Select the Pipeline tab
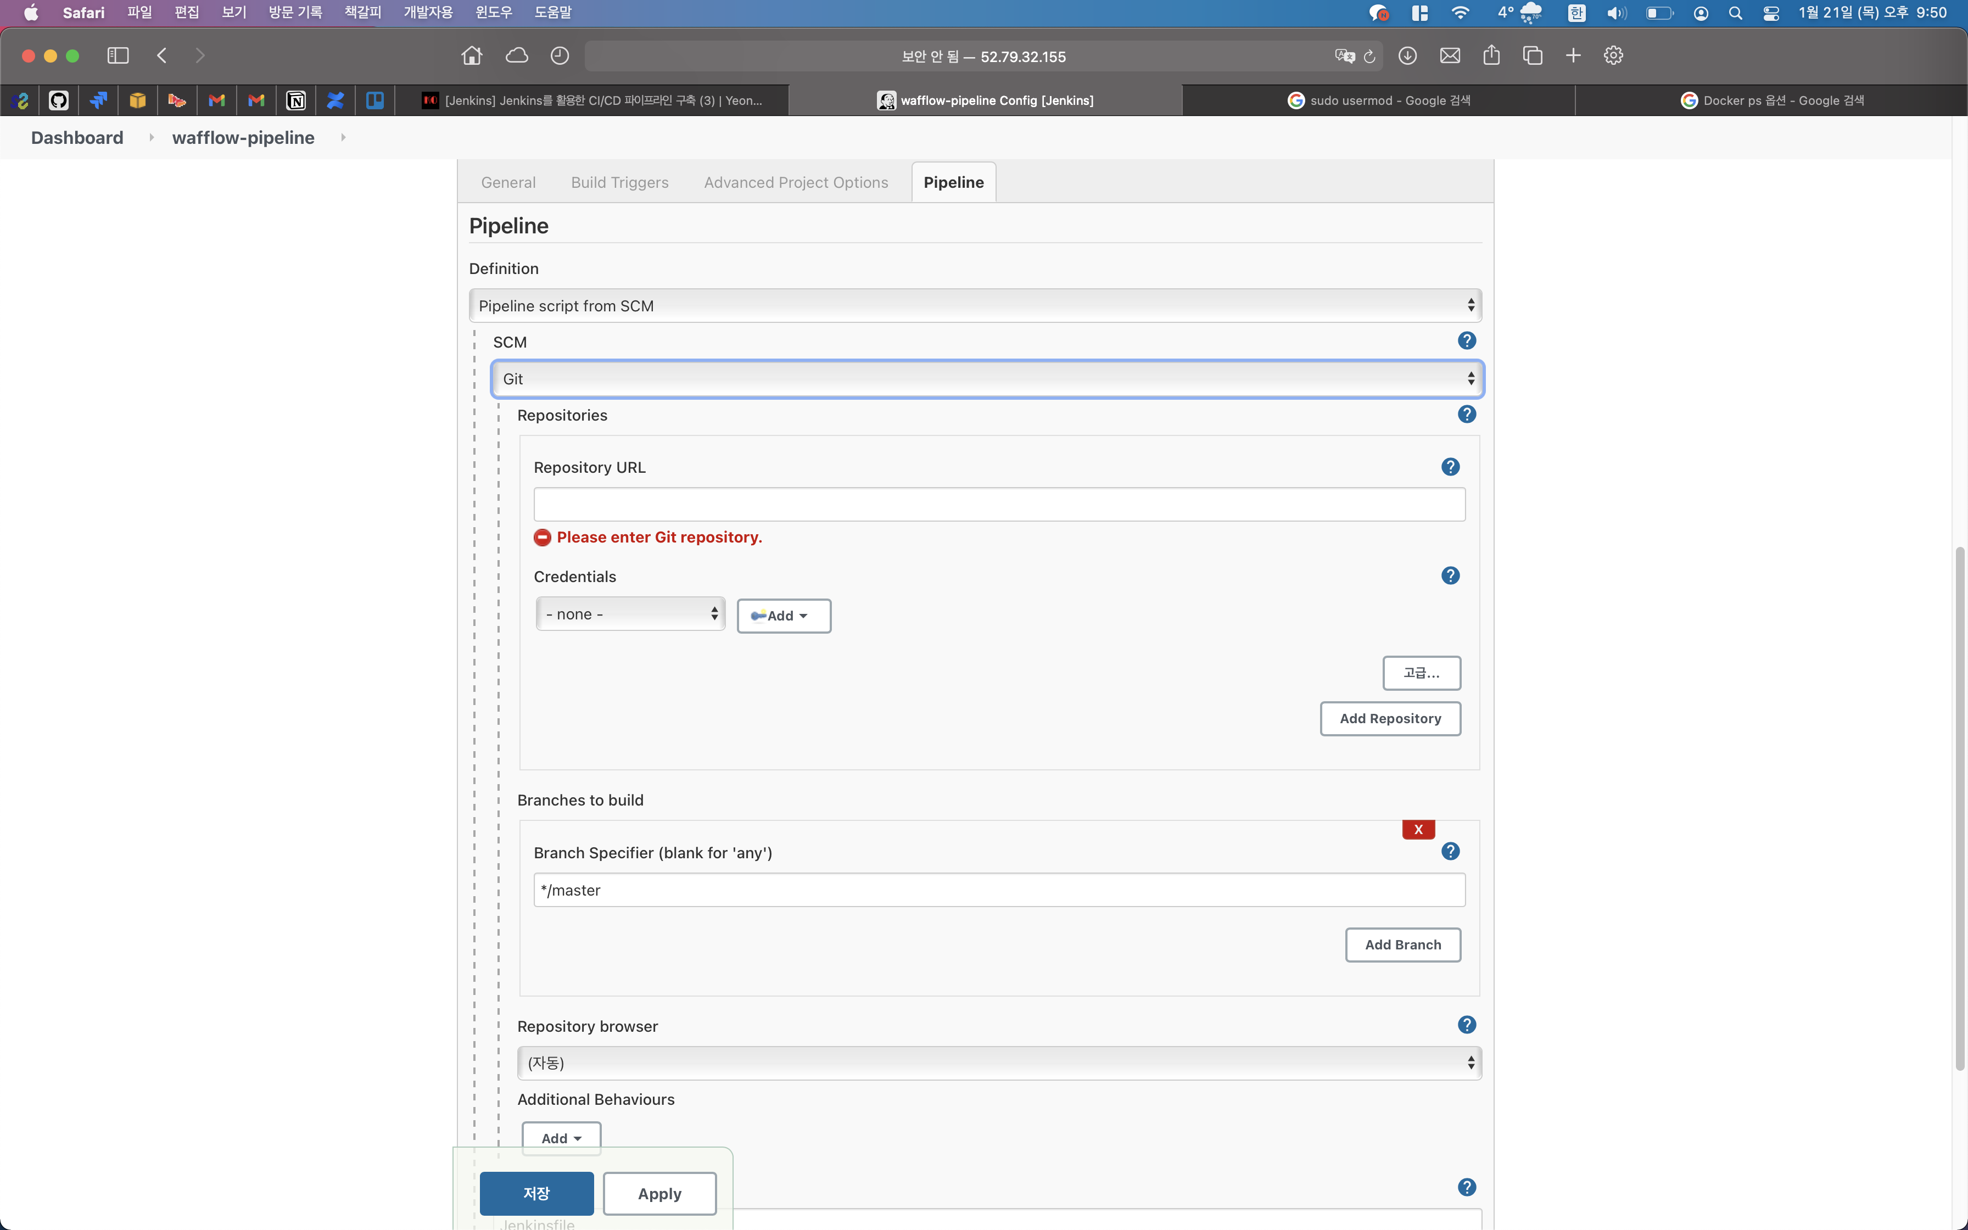The height and width of the screenshot is (1230, 1968). coord(954,182)
